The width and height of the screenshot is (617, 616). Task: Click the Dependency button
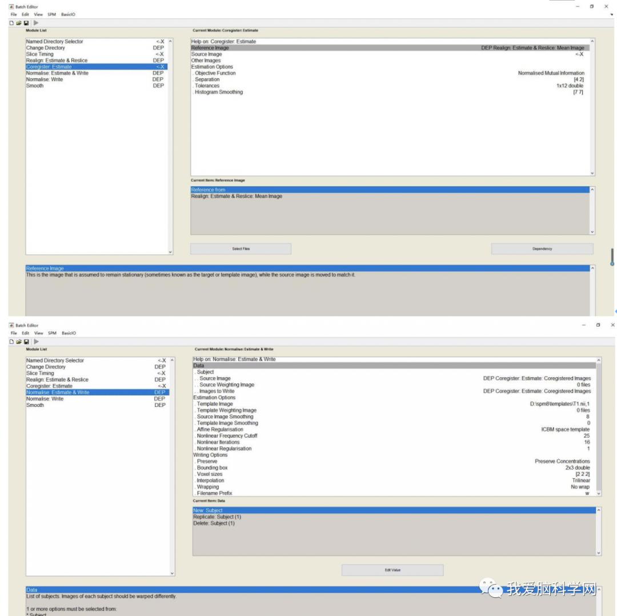[x=542, y=249]
